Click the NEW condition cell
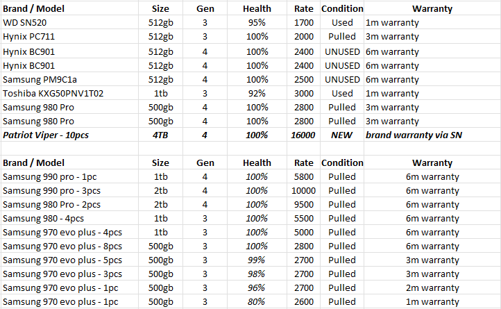This screenshot has width=501, height=309. click(342, 135)
